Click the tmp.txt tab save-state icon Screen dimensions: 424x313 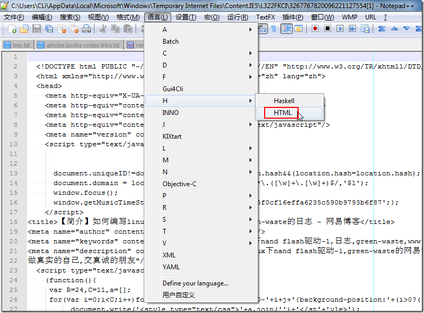[x=8, y=45]
